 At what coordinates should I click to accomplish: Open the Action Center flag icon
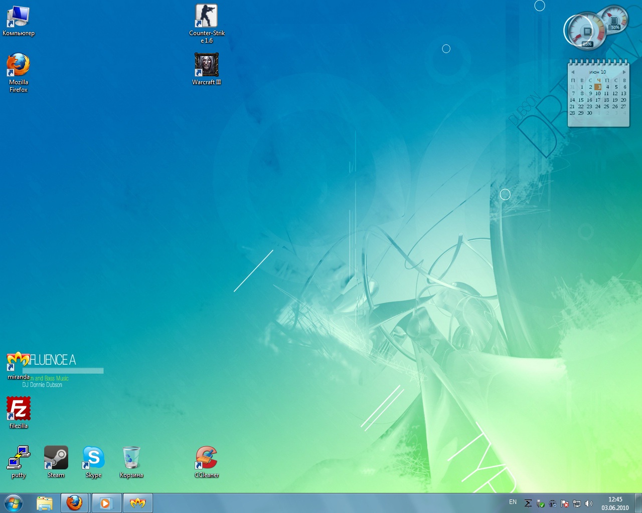[x=565, y=503]
